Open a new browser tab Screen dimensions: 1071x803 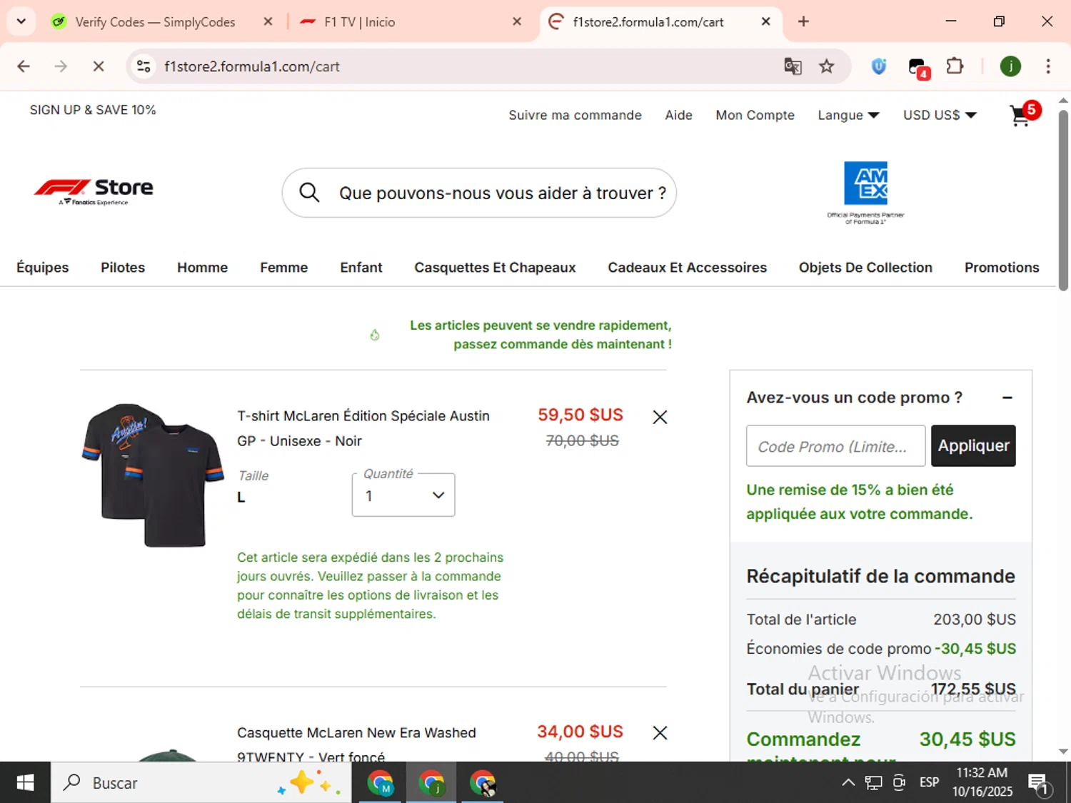pyautogui.click(x=803, y=21)
